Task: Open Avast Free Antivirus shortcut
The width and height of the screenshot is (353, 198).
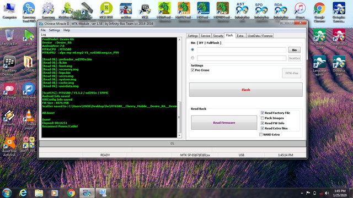Action: pyautogui.click(x=9, y=146)
